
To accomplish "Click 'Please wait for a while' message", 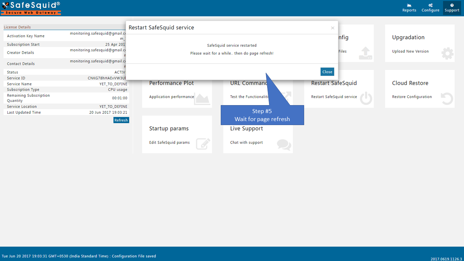I will coord(232,53).
